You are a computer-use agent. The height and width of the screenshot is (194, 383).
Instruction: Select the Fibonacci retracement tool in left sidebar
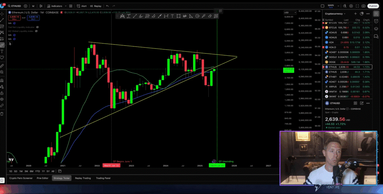coord(2,27)
